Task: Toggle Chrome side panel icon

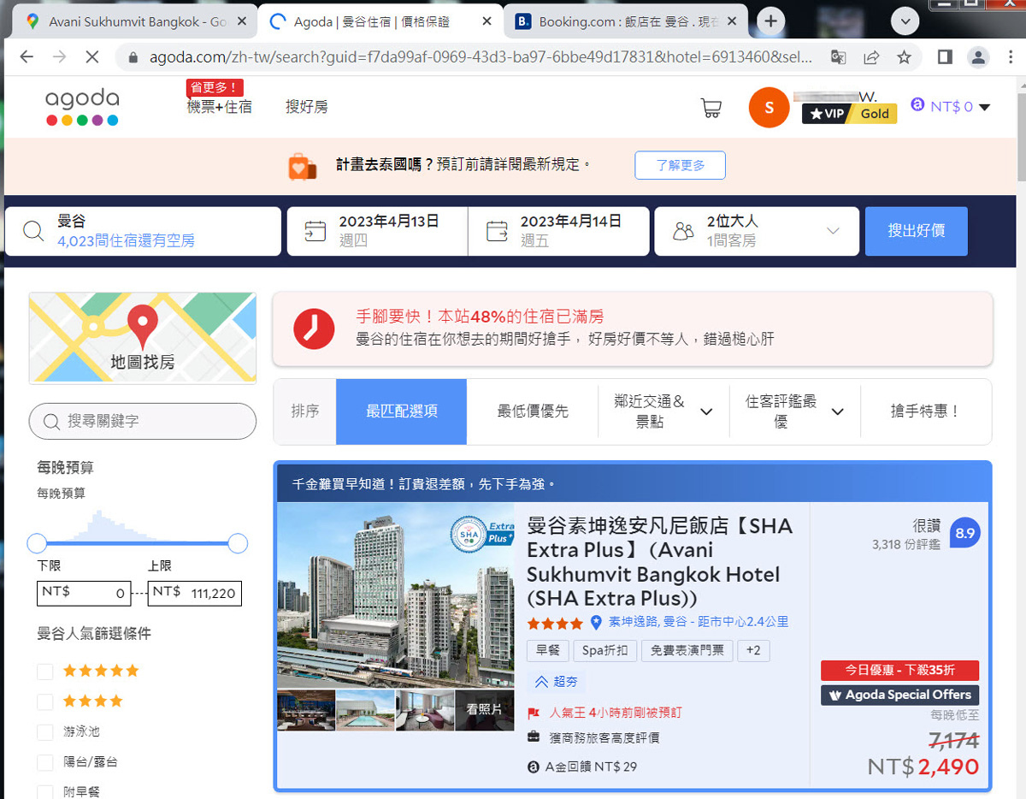Action: point(945,57)
